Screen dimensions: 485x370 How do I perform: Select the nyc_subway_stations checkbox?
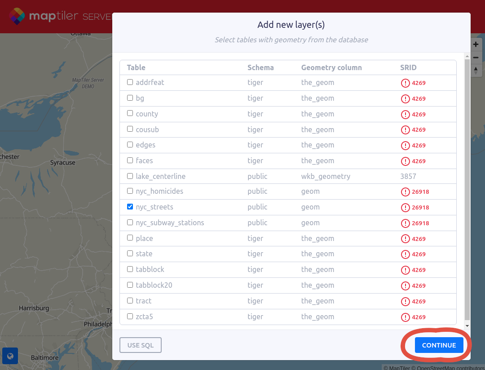[x=130, y=223]
